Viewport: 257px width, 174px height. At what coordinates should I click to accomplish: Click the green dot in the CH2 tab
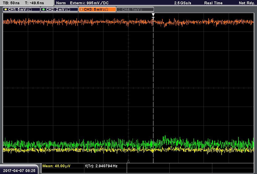coord(44,10)
